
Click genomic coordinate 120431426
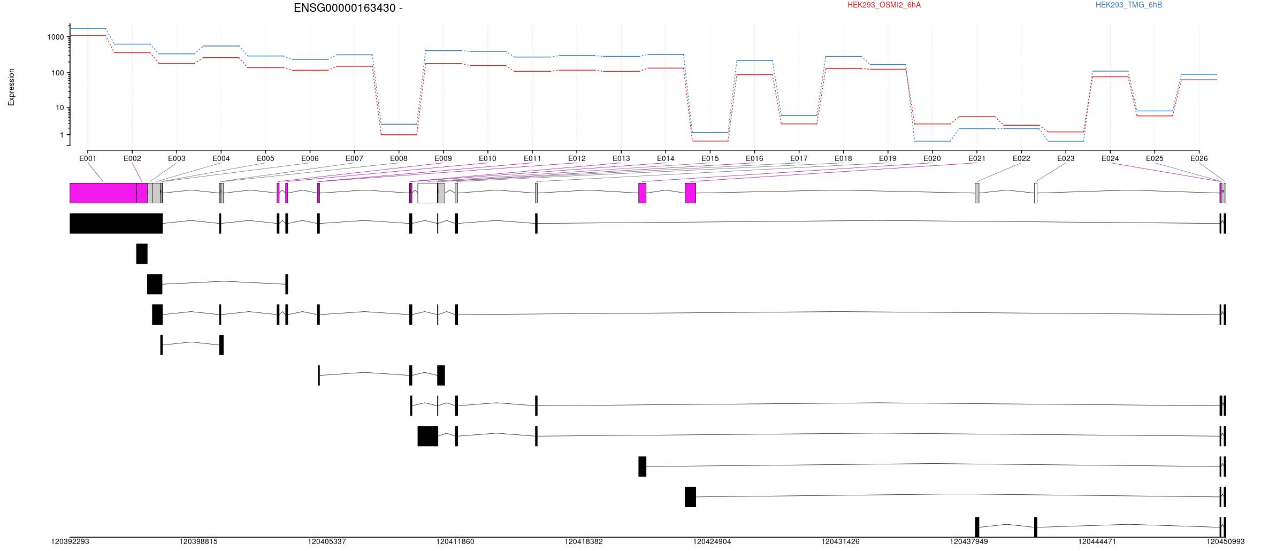840,541
